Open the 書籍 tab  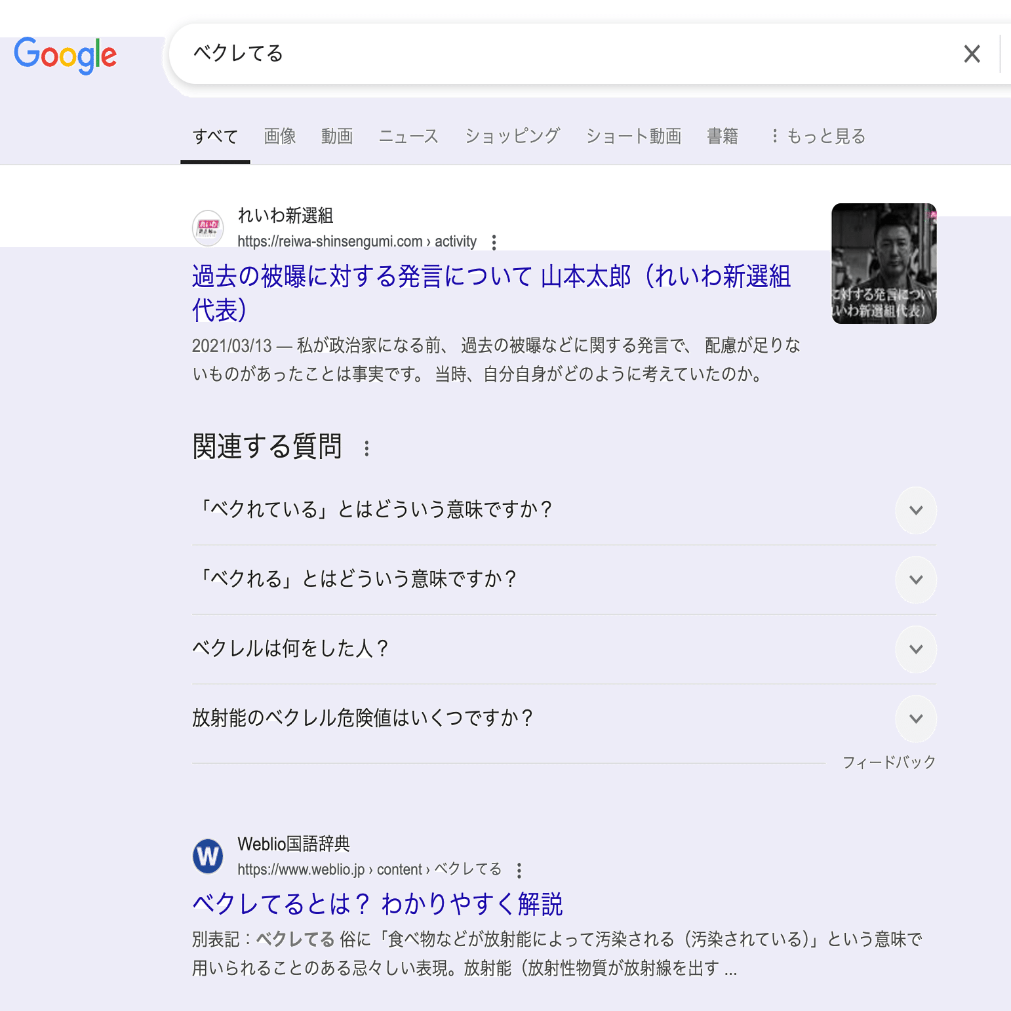(x=723, y=136)
